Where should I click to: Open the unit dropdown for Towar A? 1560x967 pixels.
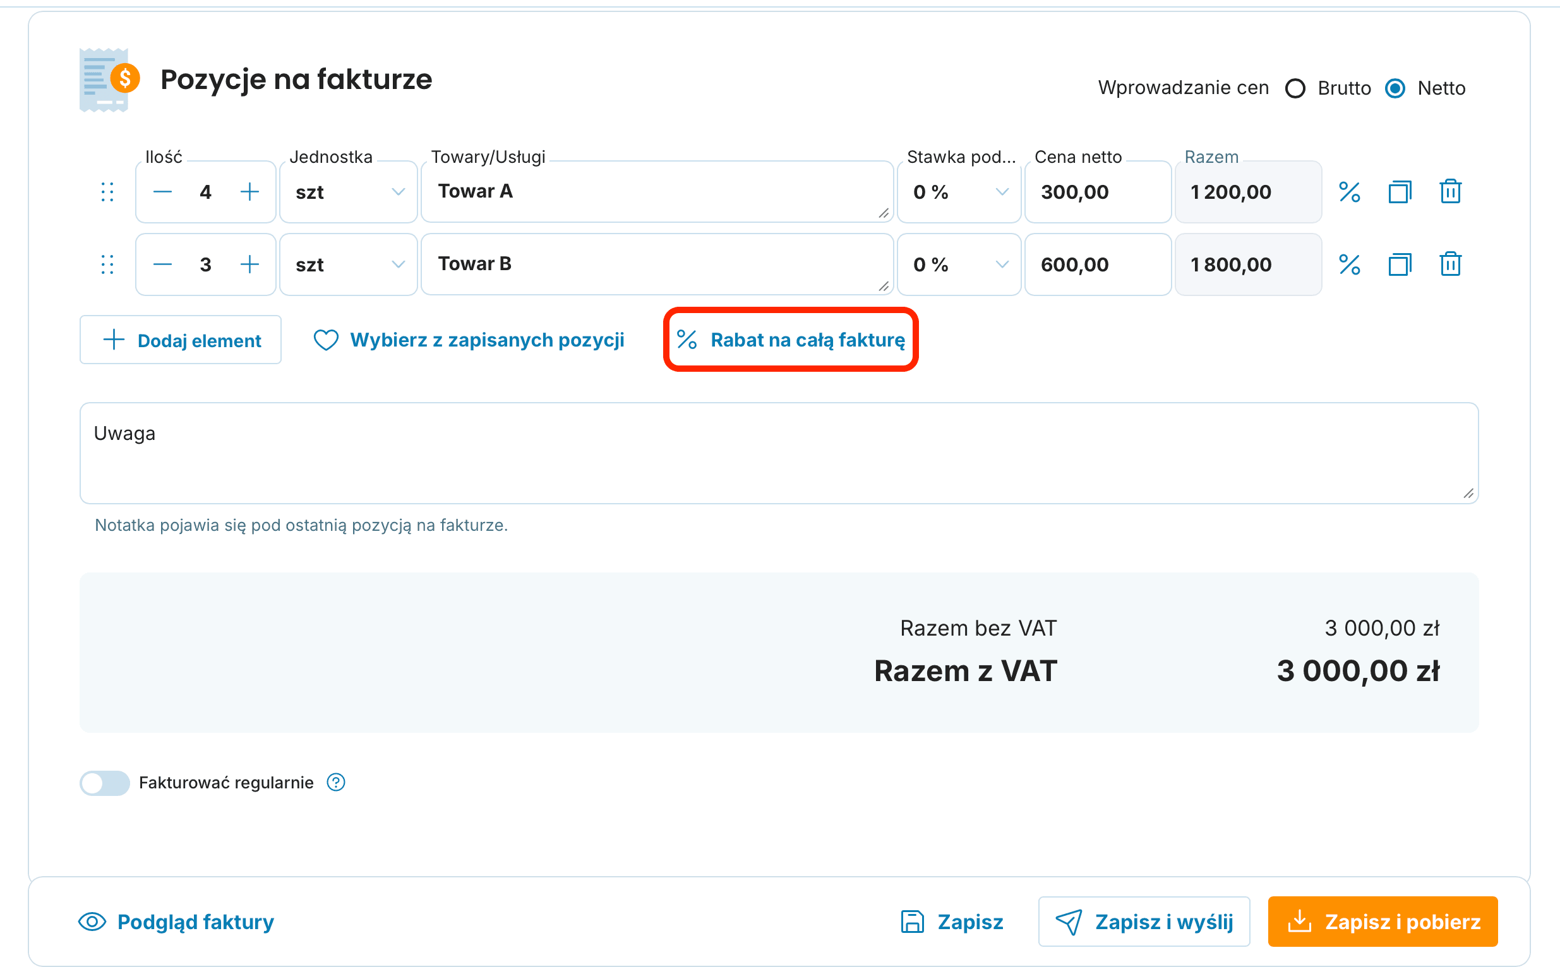(349, 192)
